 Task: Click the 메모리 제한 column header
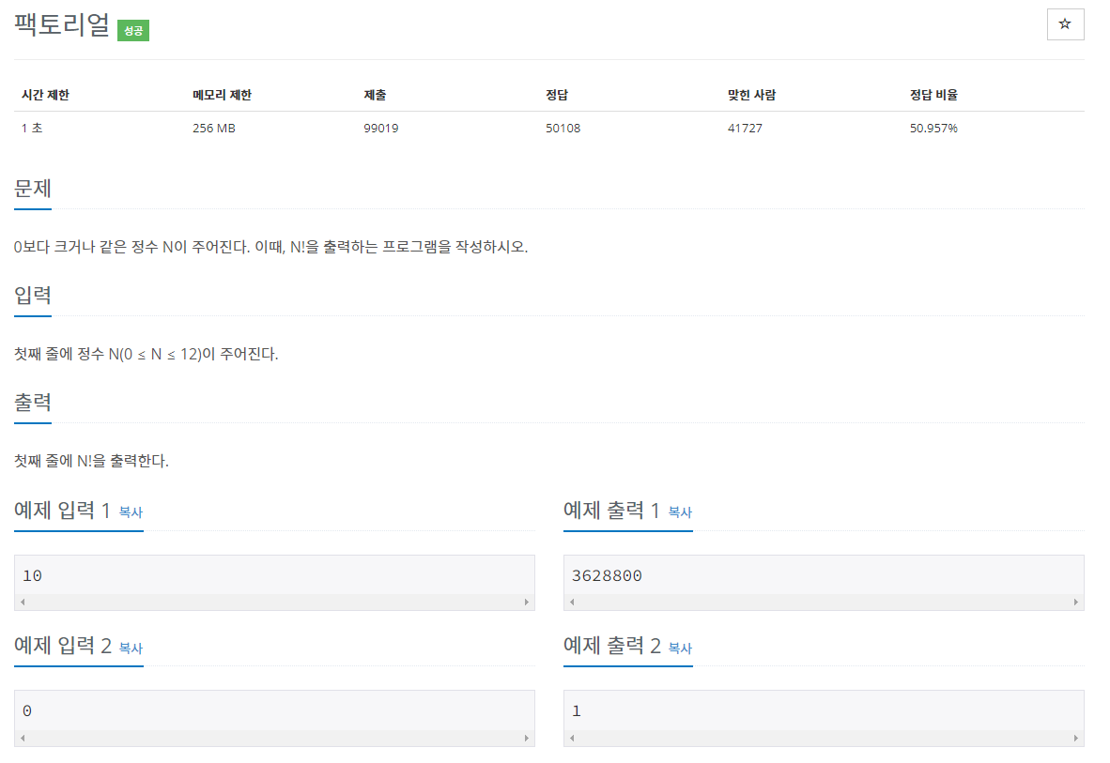tap(223, 95)
